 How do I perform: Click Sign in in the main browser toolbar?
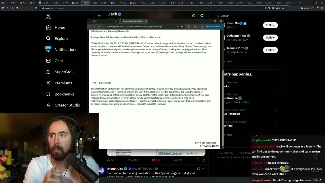tap(305, 8)
